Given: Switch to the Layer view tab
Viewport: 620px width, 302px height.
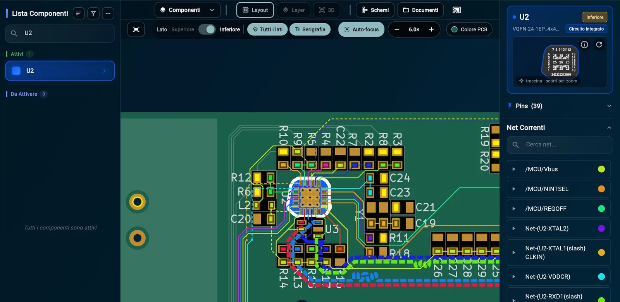Looking at the screenshot, I should pyautogui.click(x=293, y=10).
